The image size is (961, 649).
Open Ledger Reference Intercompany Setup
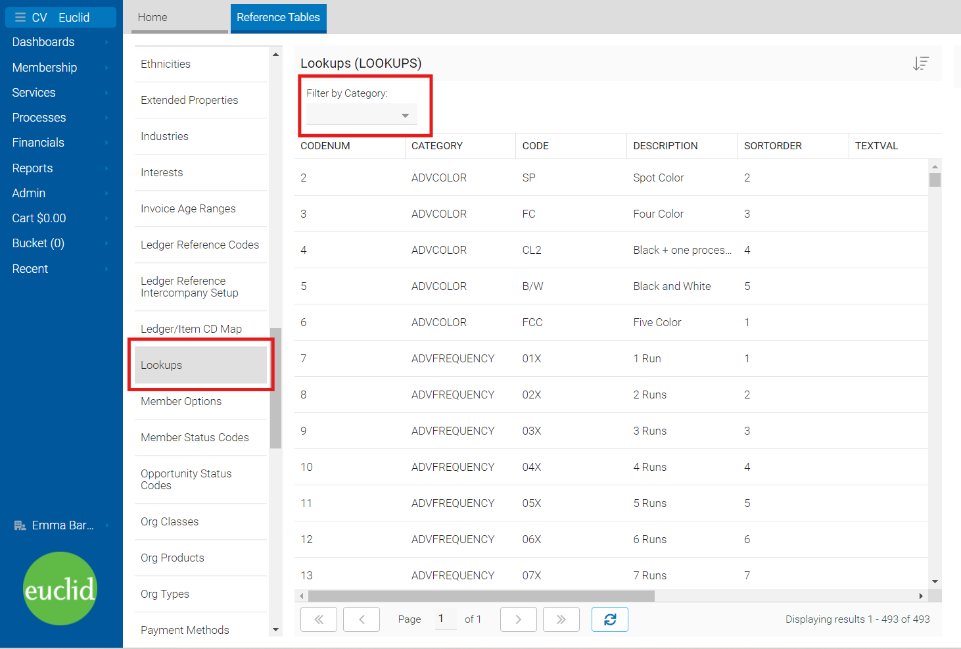click(201, 287)
